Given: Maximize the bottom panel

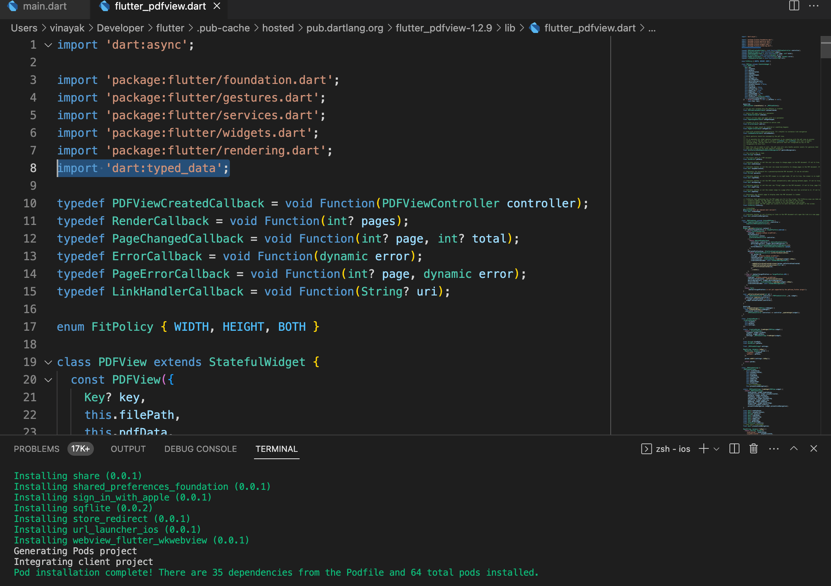Looking at the screenshot, I should 794,448.
